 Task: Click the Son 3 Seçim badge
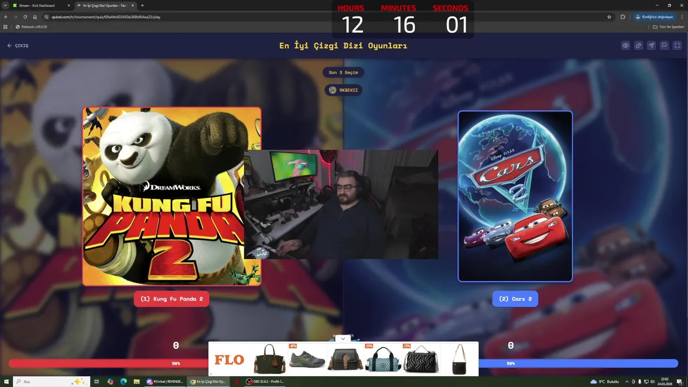click(x=343, y=73)
